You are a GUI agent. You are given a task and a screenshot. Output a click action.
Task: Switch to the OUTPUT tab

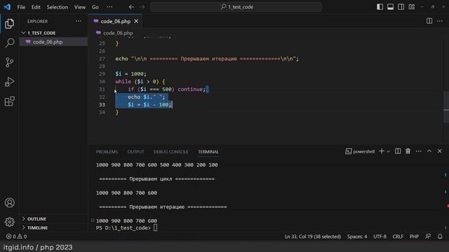(x=135, y=152)
